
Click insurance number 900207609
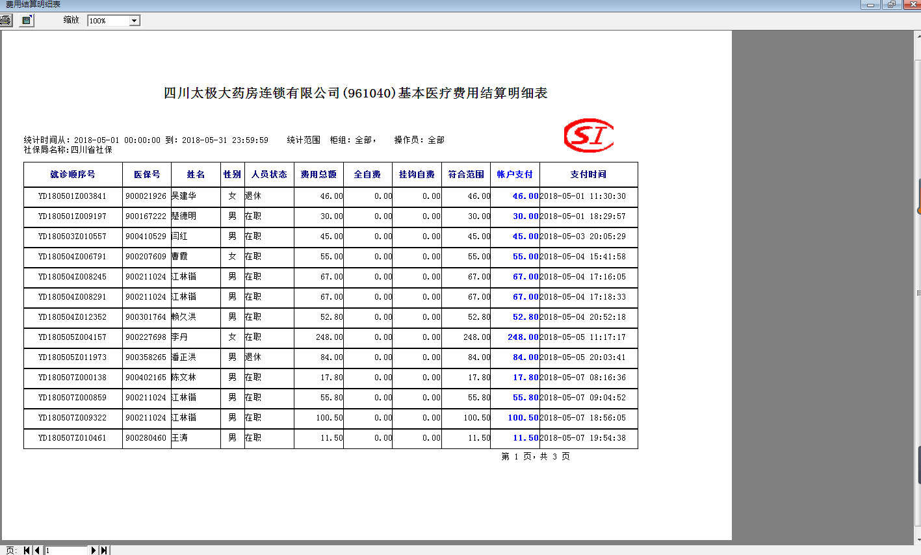146,257
